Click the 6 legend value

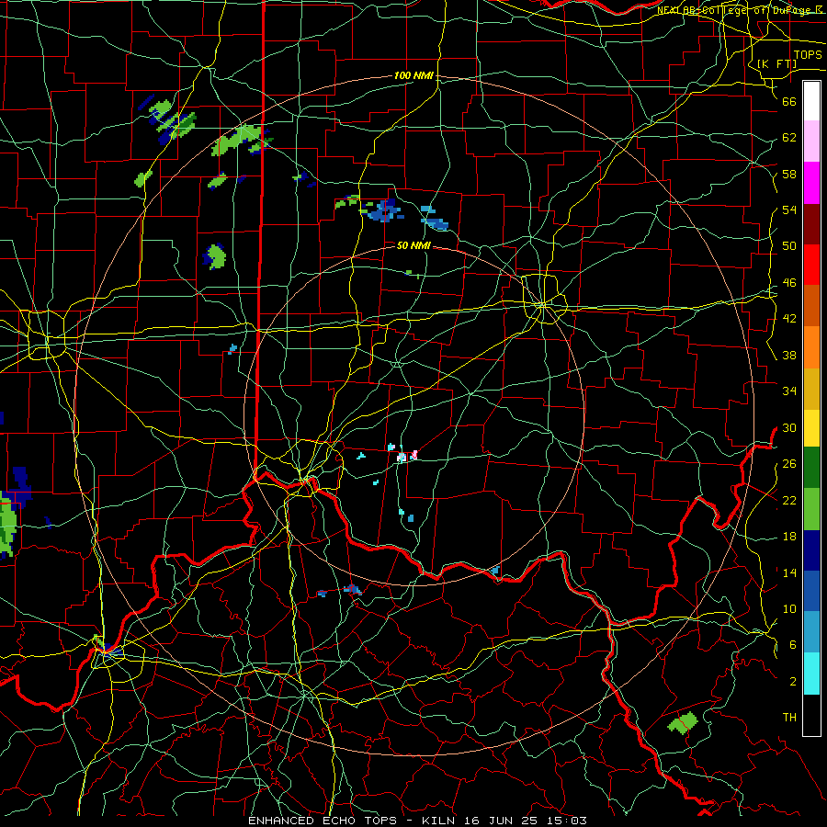793,645
